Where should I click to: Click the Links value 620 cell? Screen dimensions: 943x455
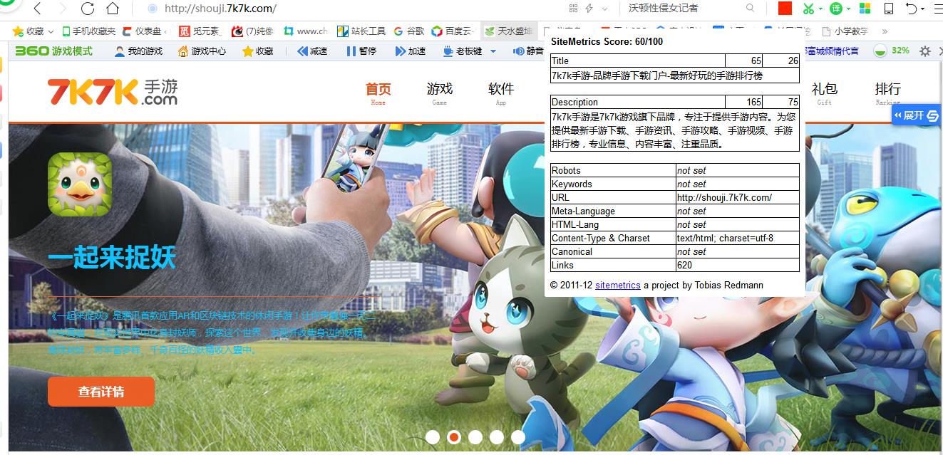(x=738, y=265)
